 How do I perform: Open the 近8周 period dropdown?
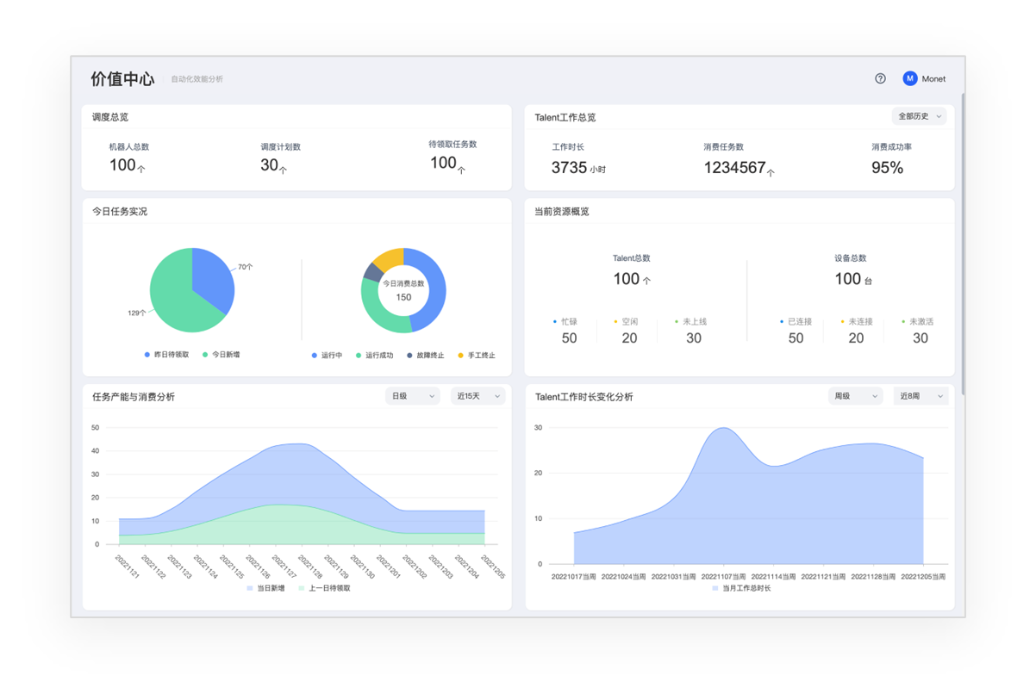pyautogui.click(x=921, y=396)
